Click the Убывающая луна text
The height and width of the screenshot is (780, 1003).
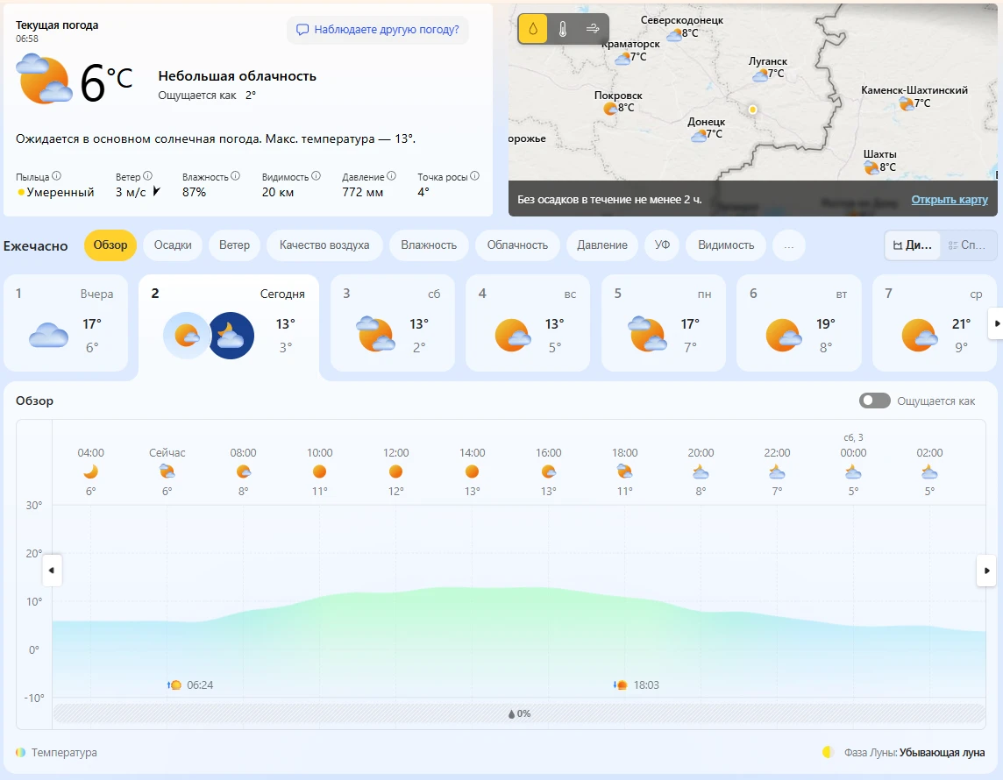[x=942, y=753]
